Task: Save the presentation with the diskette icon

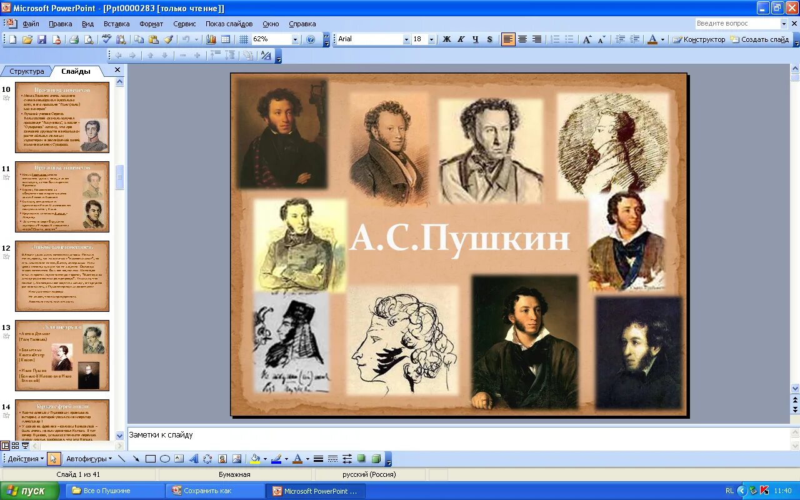Action: (42, 39)
